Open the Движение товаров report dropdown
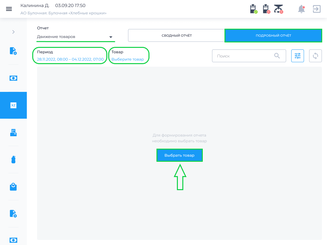The image size is (327, 245). [x=75, y=37]
